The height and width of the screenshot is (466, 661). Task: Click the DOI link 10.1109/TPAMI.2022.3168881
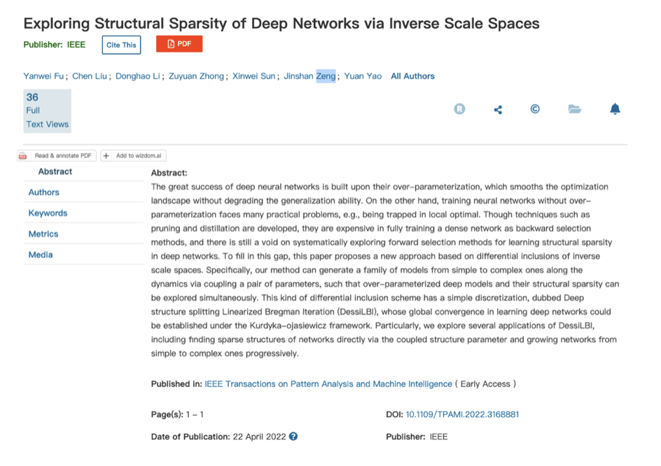[462, 414]
